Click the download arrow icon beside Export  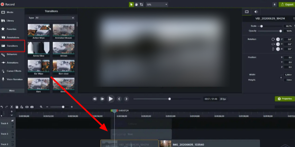pos(275,4)
